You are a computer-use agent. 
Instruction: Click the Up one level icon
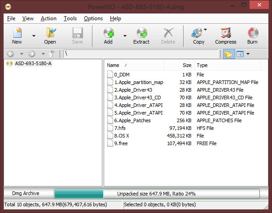click(x=52, y=54)
